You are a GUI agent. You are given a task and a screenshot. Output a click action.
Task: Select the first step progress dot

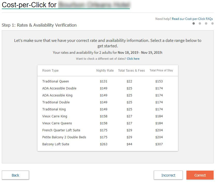click(194, 24)
